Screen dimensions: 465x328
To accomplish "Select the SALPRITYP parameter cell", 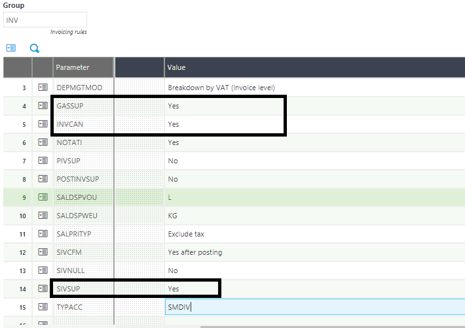I will click(x=83, y=234).
